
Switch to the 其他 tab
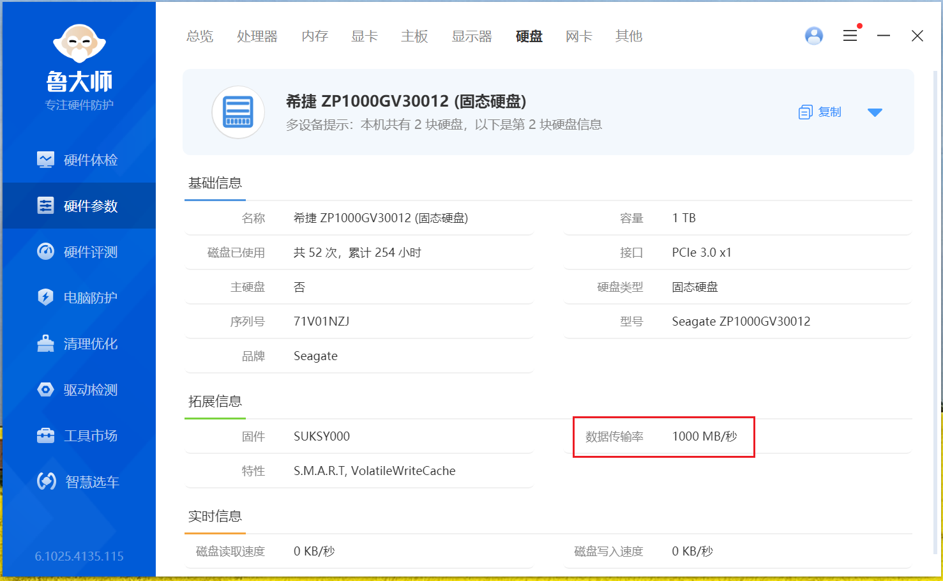click(629, 36)
